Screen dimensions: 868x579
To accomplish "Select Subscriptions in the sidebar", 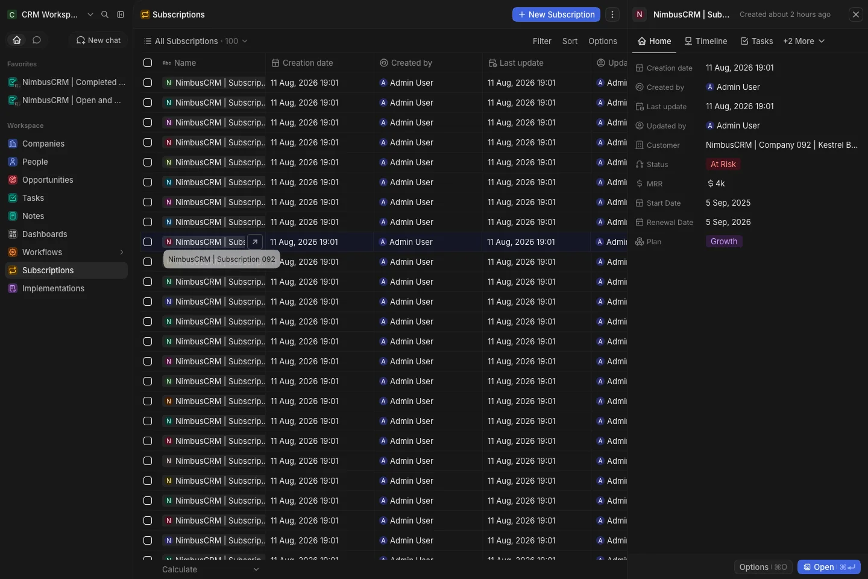I will pos(66,270).
